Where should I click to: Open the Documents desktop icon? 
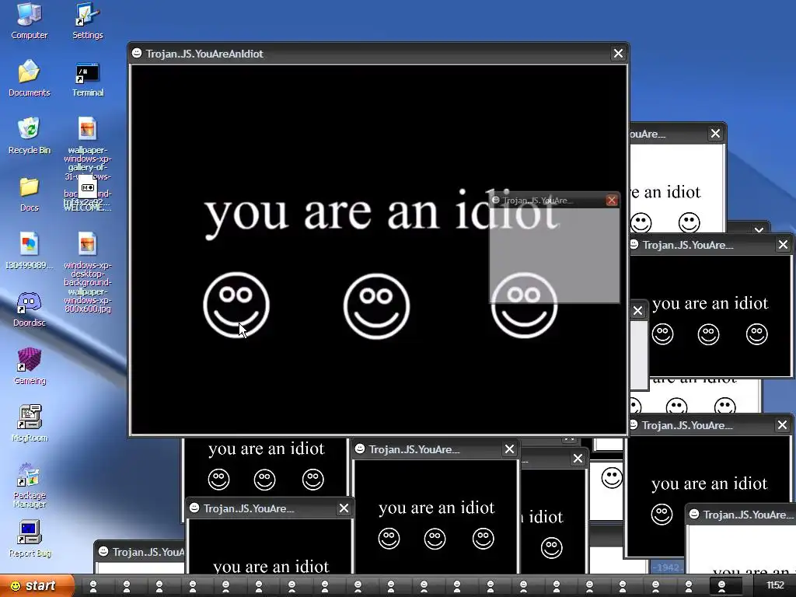pos(30,78)
